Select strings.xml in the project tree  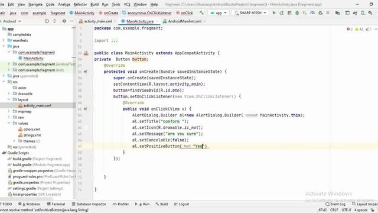click(32, 135)
